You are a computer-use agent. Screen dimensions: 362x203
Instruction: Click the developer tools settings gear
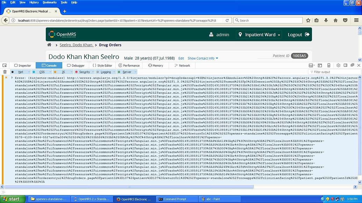click(338, 65)
